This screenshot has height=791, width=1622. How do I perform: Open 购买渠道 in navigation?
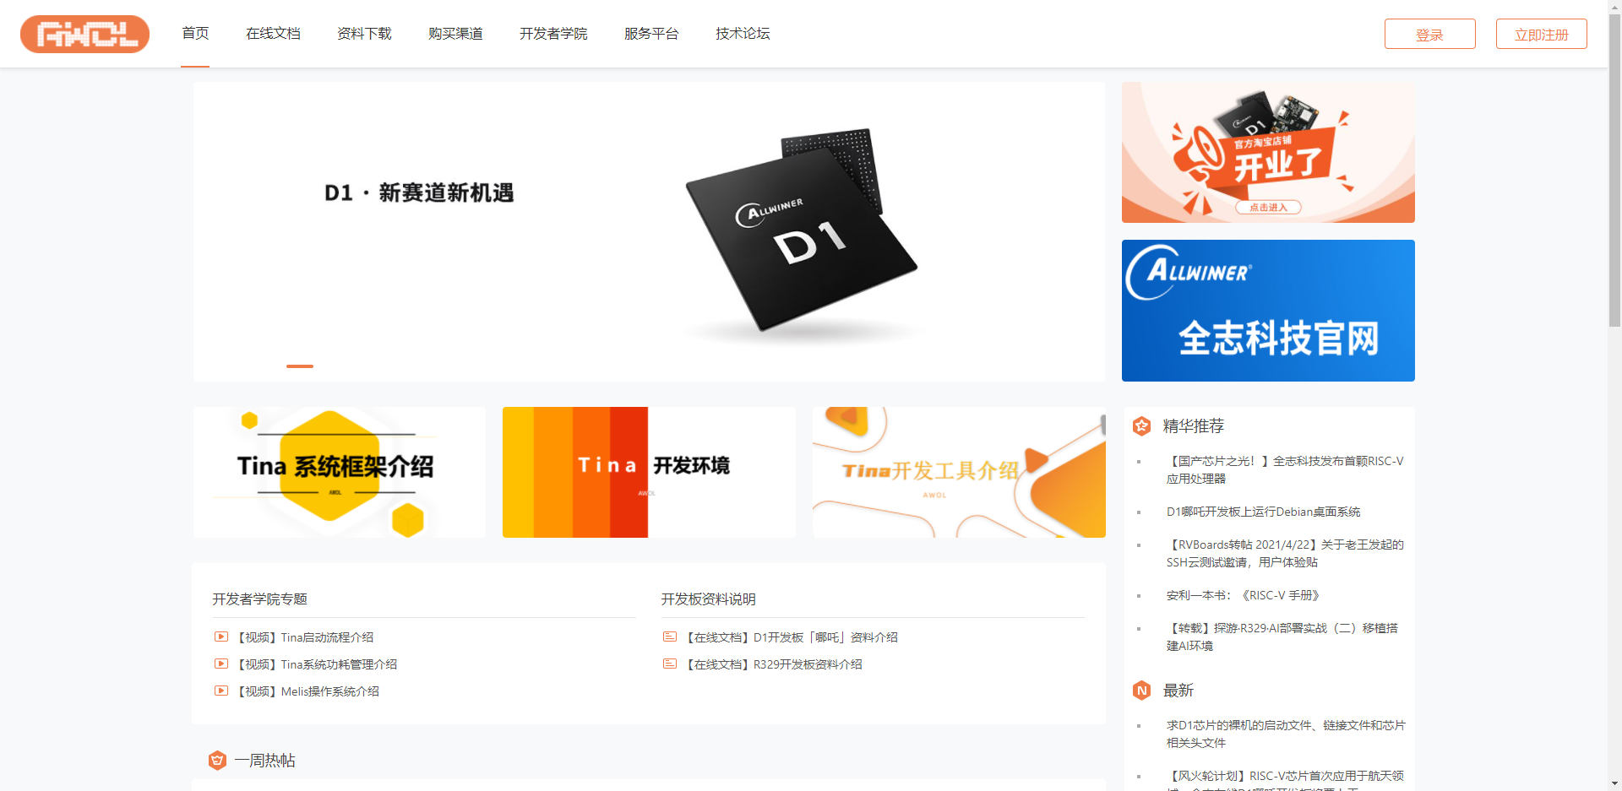tap(455, 34)
